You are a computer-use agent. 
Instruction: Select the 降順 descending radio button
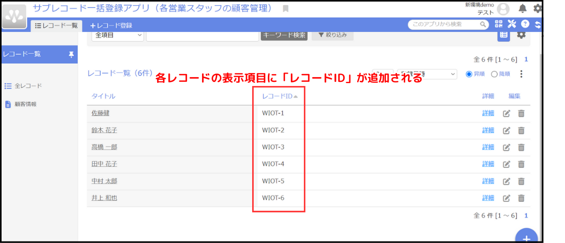(x=494, y=74)
